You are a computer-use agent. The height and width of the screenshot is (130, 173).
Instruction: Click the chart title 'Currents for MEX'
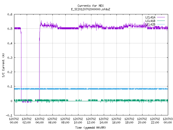(x=91, y=6)
